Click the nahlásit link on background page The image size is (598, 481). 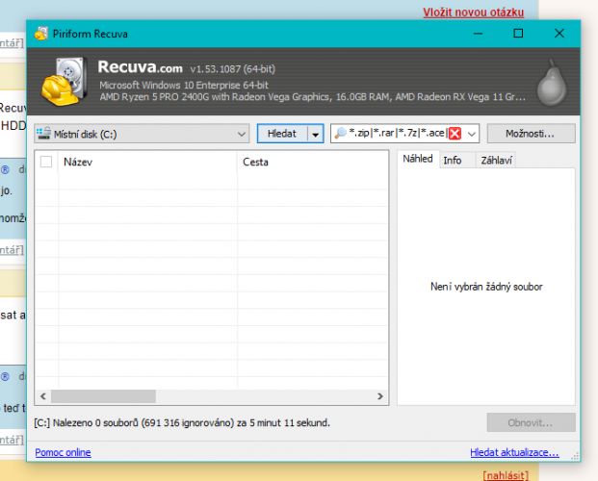(506, 475)
